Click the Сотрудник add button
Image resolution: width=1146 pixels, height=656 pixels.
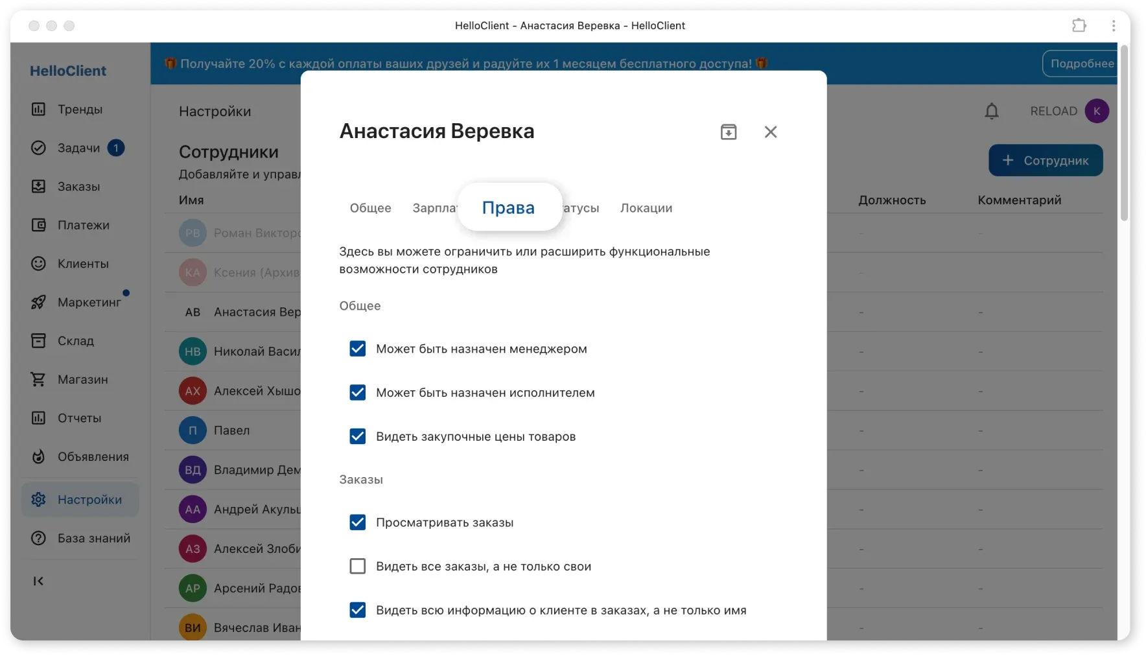(1046, 160)
